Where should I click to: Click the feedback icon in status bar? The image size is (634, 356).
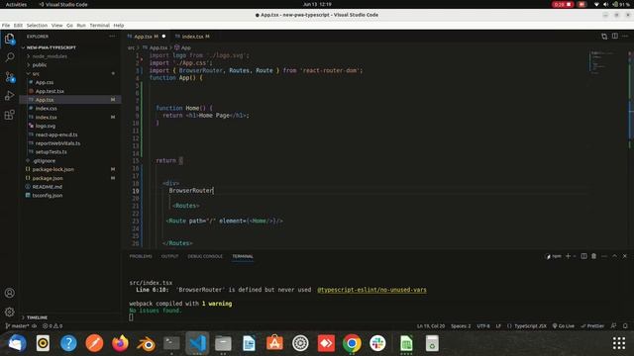[x=614, y=325]
